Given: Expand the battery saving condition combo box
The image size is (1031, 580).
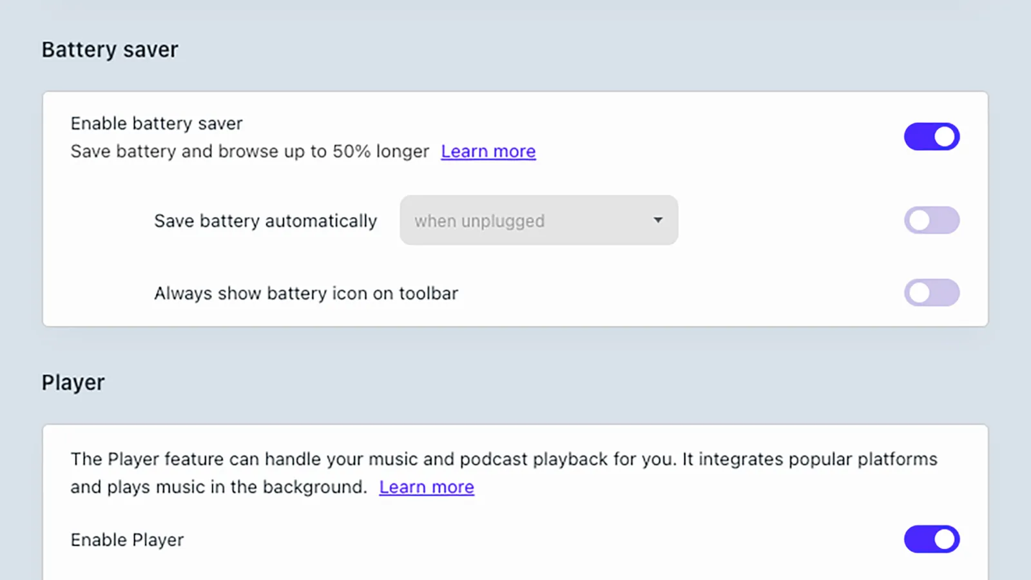Looking at the screenshot, I should 539,220.
